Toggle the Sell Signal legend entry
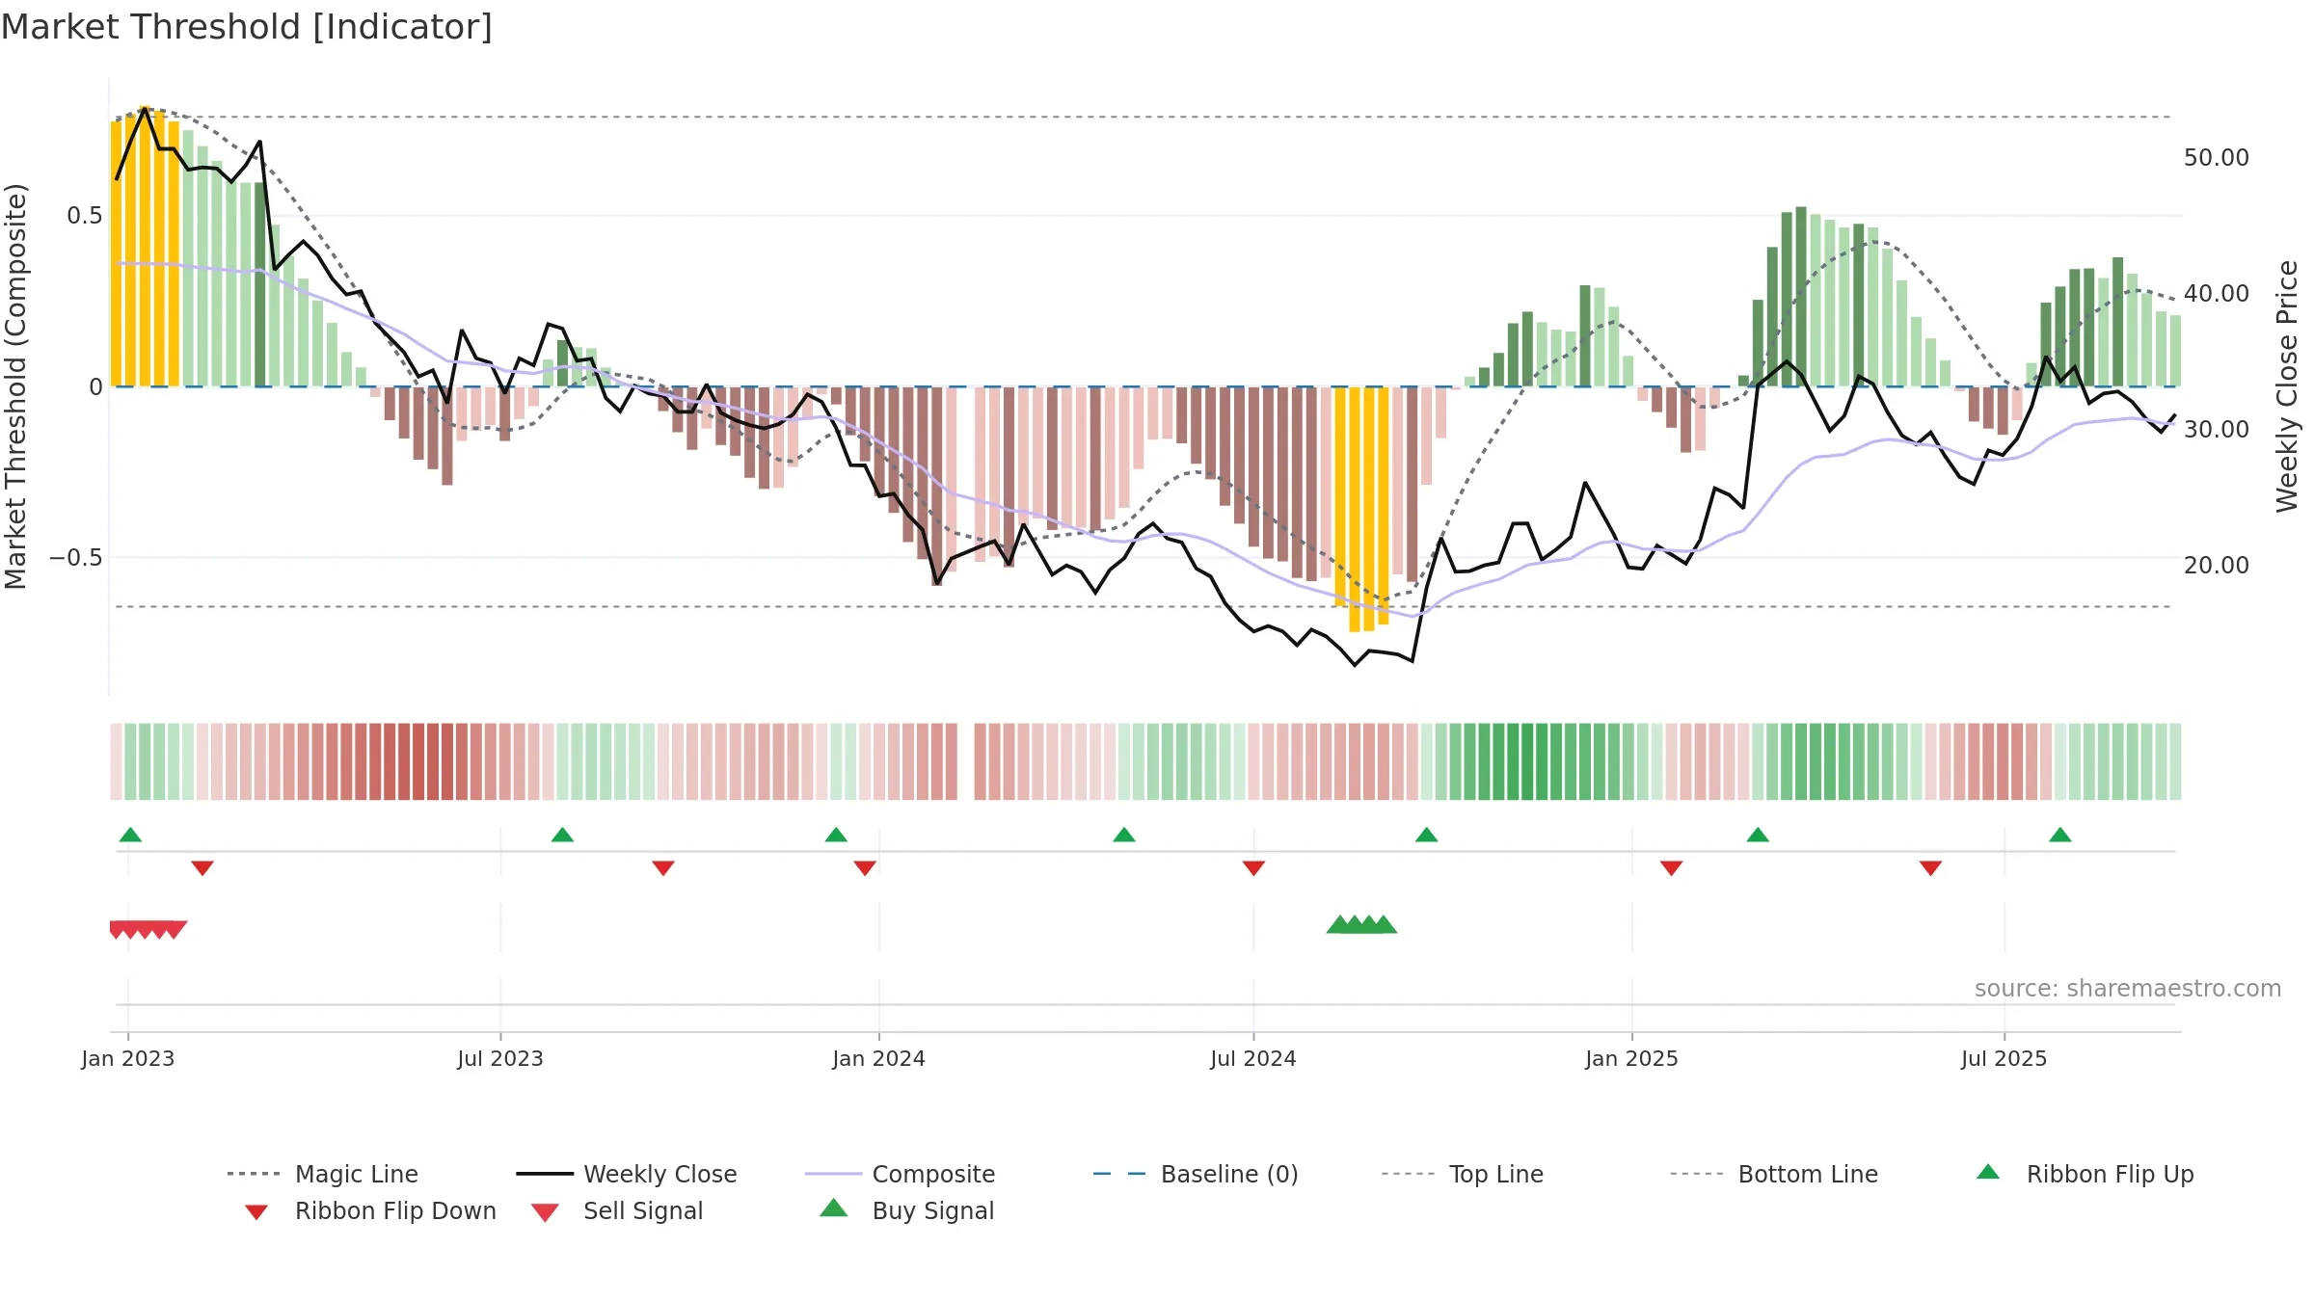 coord(617,1210)
